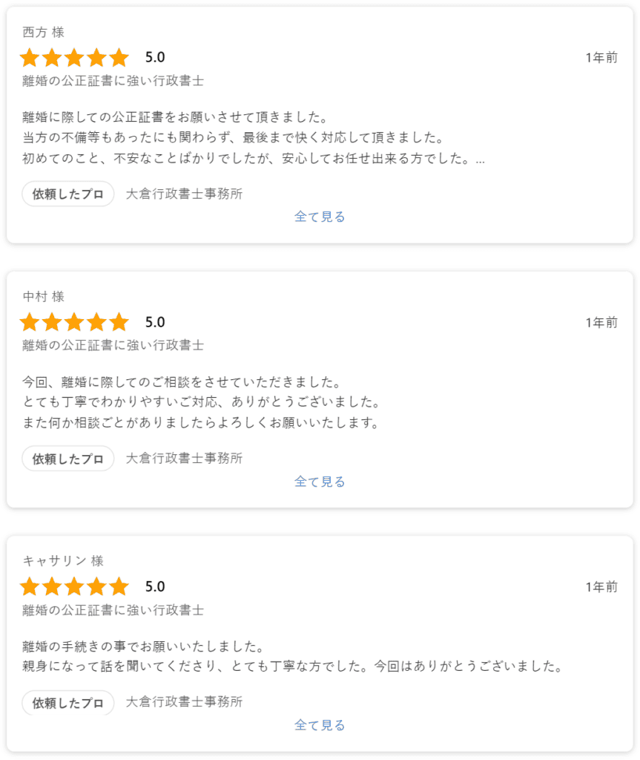This screenshot has width=640, height=760.
Task: Click second star in キャサリン 様 review
Action: click(52, 587)
